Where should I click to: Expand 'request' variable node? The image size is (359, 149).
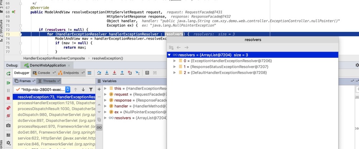pos(105,94)
